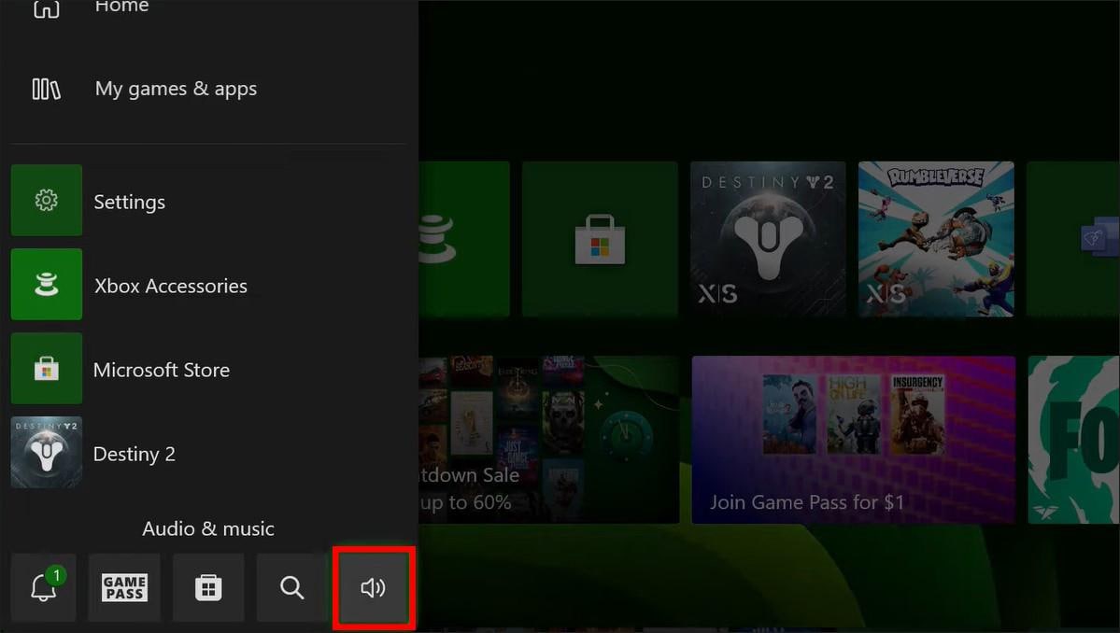
Task: Open Audio & music speaker icon
Action: 374,587
